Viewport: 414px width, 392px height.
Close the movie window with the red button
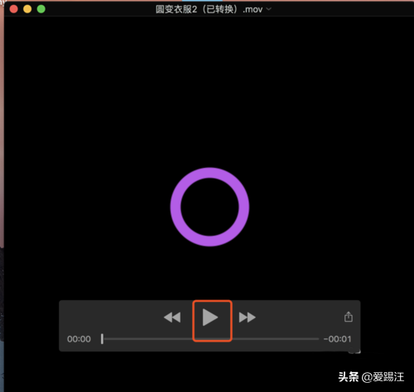pyautogui.click(x=14, y=9)
